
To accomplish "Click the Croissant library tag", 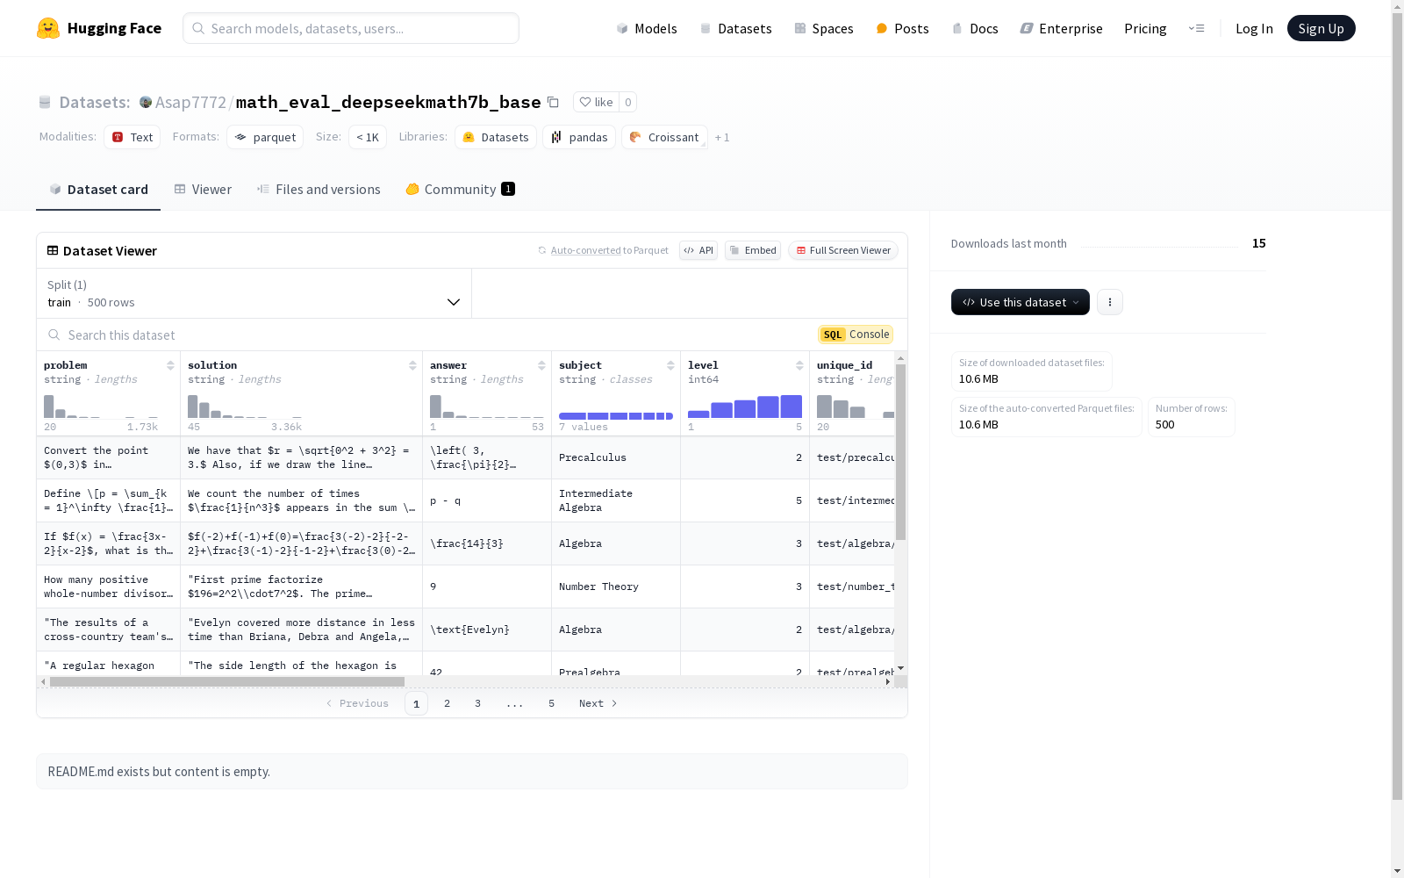I will 664,137.
